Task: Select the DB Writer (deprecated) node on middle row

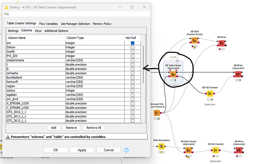Action: 238,75
